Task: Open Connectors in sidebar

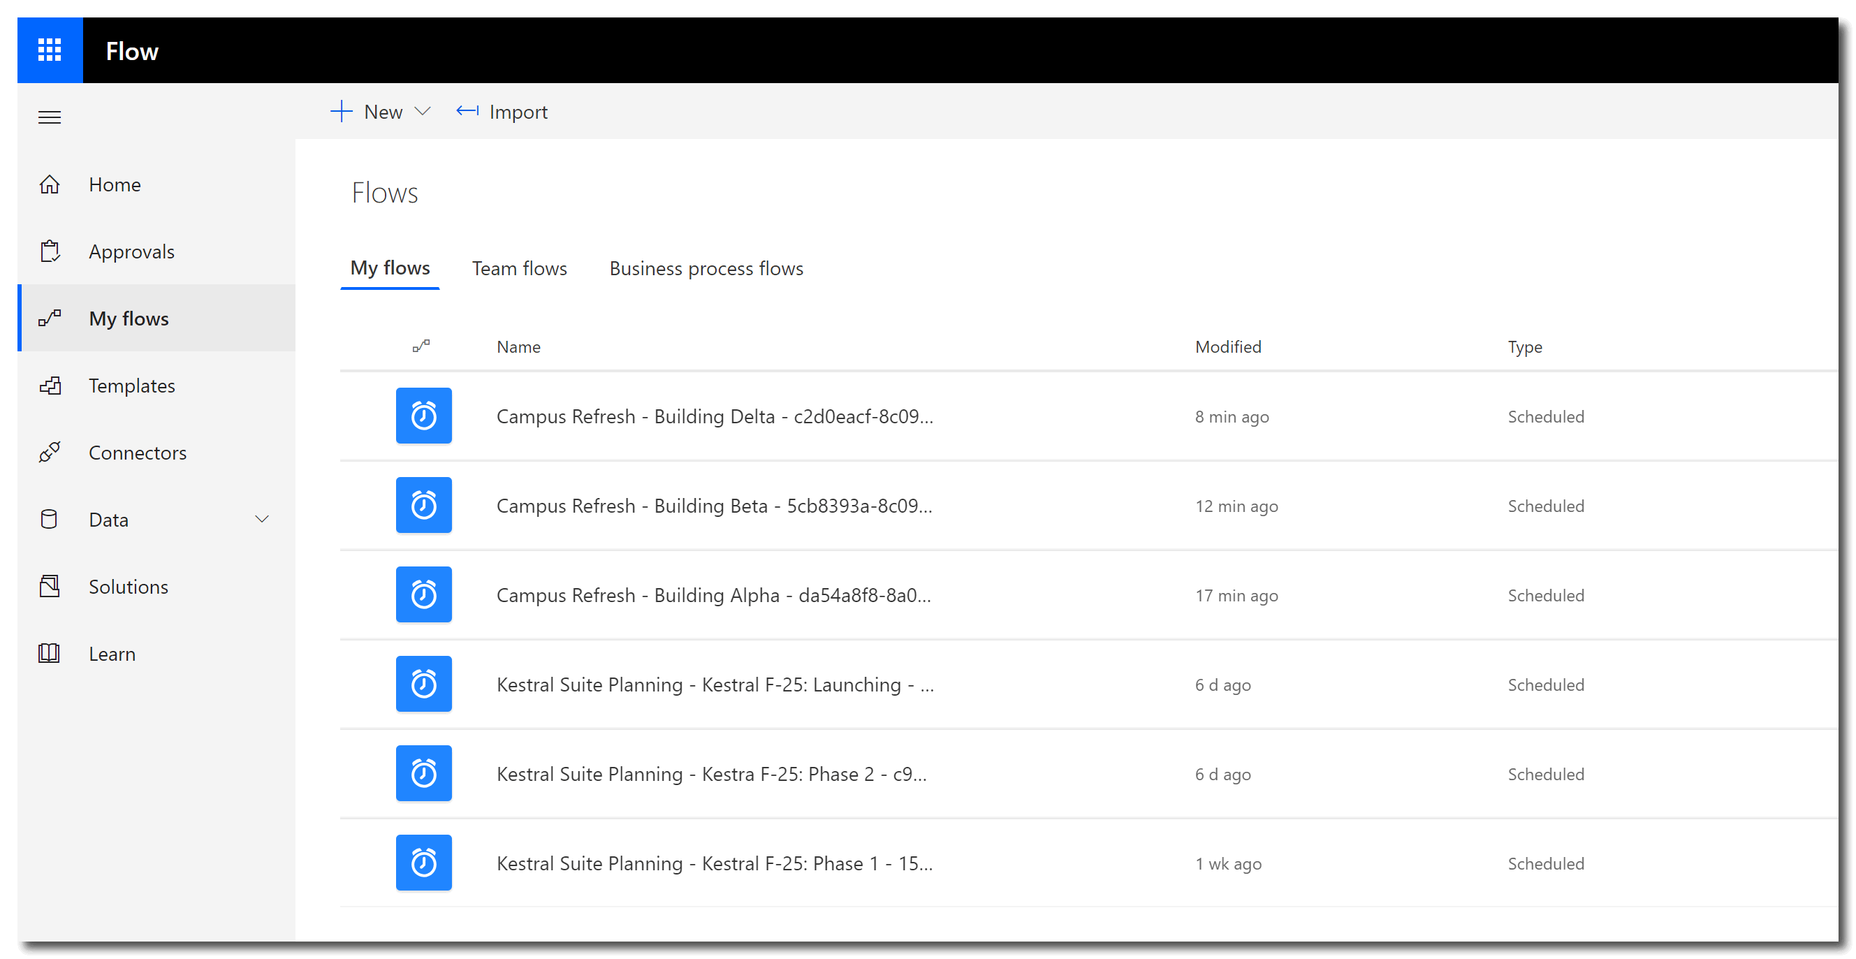Action: click(157, 453)
